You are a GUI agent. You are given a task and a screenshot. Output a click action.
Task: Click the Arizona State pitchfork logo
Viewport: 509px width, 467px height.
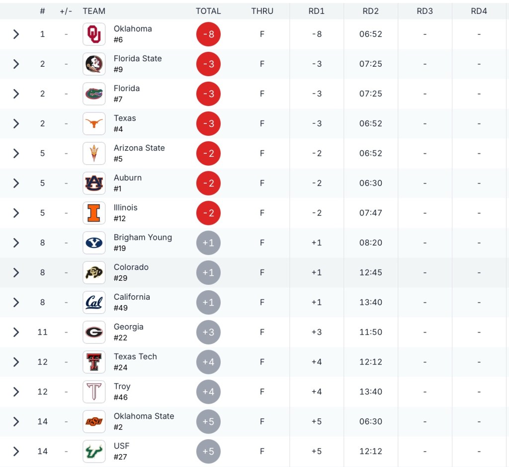tap(94, 153)
